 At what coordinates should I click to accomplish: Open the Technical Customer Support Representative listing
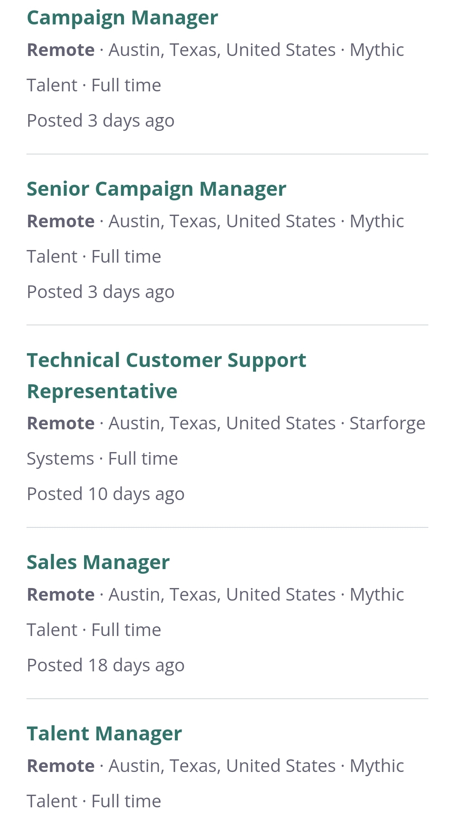(x=166, y=375)
